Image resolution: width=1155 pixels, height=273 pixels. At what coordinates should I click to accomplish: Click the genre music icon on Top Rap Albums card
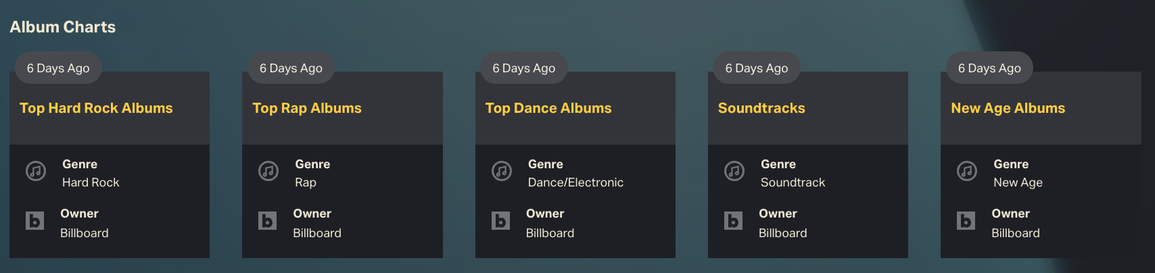[x=268, y=171]
